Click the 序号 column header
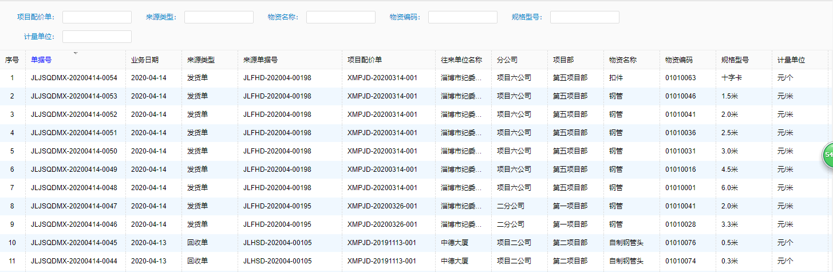This screenshot has width=833, height=272. pos(13,60)
